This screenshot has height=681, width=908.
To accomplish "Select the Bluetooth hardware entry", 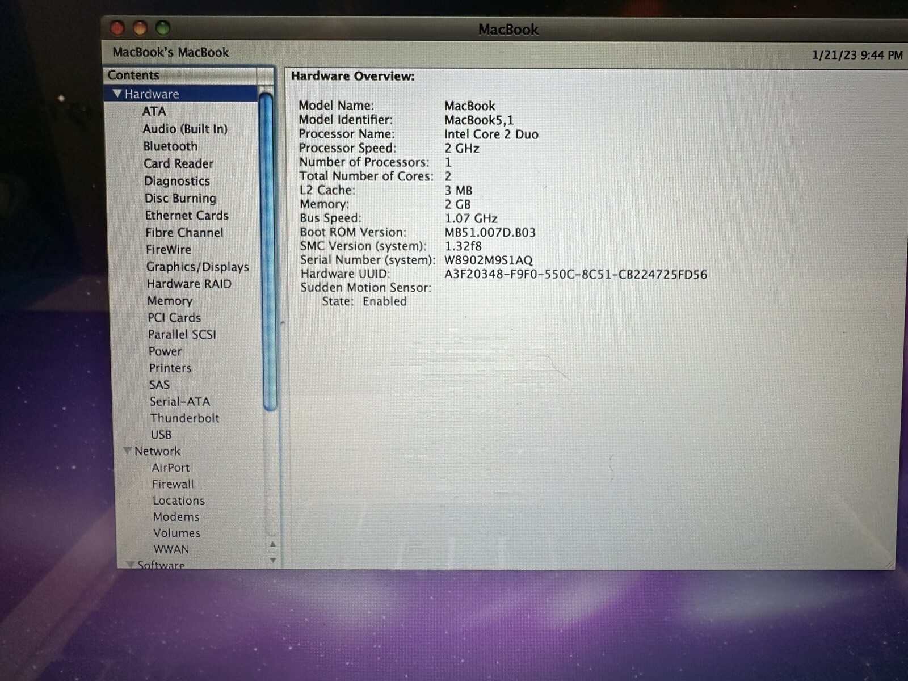I will pos(170,146).
